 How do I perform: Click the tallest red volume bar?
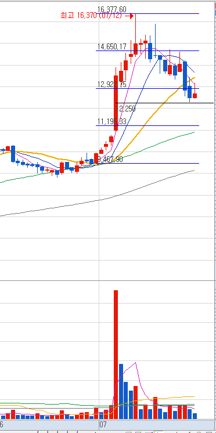pos(116,354)
